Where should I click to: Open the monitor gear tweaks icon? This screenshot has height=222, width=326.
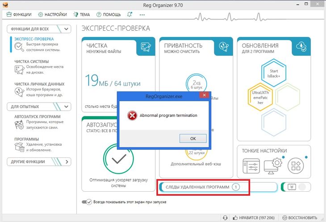click(x=273, y=165)
